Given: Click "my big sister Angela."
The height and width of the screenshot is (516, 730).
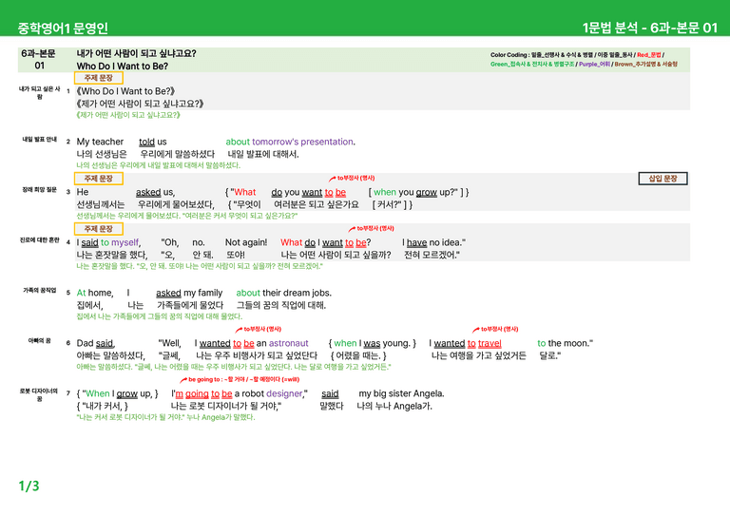Looking at the screenshot, I should point(401,393).
